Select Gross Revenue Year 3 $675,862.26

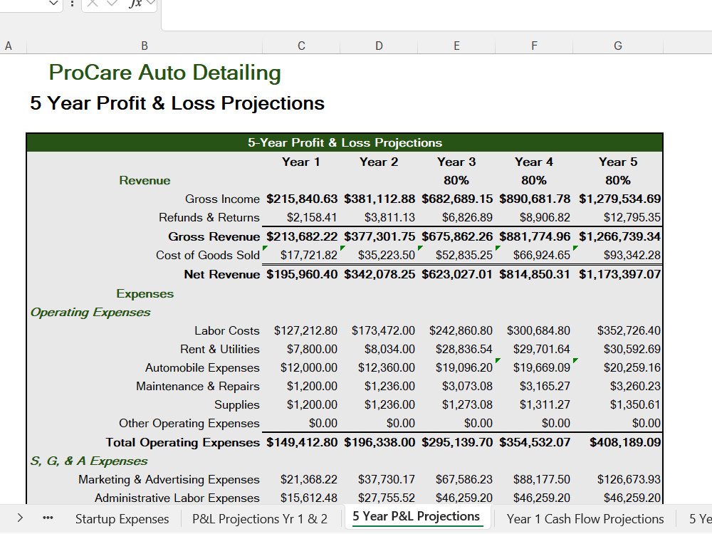click(x=457, y=236)
